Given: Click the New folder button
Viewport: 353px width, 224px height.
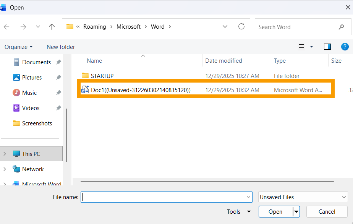Looking at the screenshot, I should pyautogui.click(x=61, y=47).
